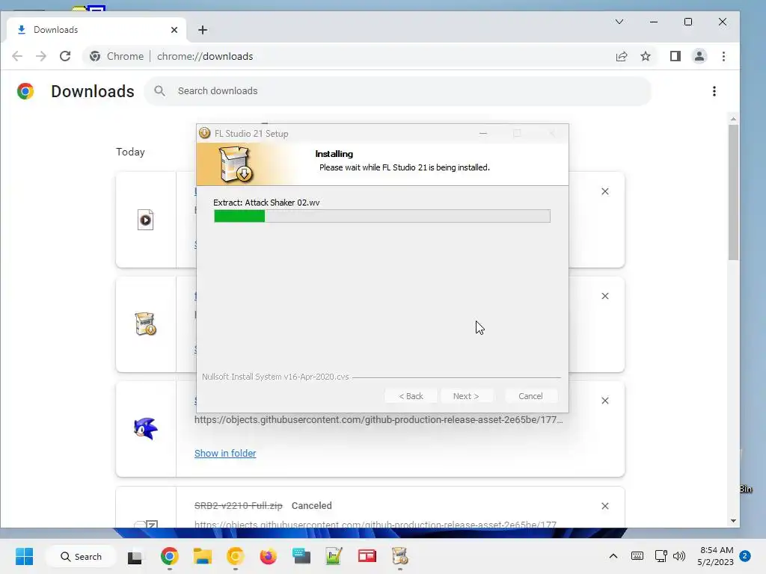Click the Search downloads field

(398, 91)
